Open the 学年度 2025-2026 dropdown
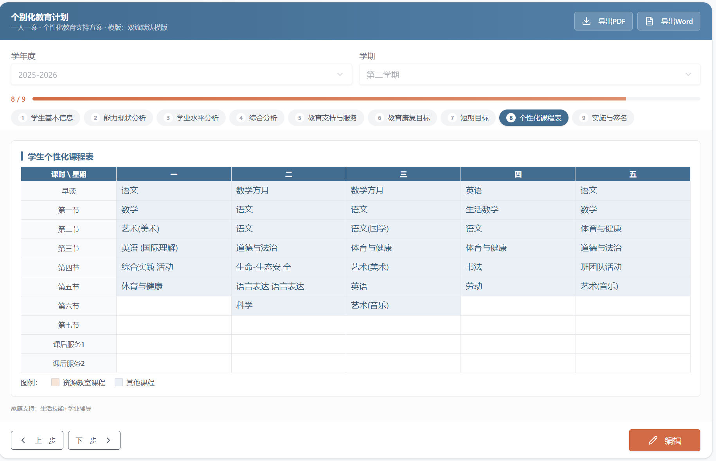Image resolution: width=716 pixels, height=461 pixels. tap(182, 74)
